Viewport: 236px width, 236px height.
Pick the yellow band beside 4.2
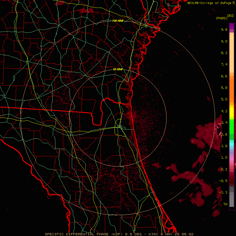point(232,112)
